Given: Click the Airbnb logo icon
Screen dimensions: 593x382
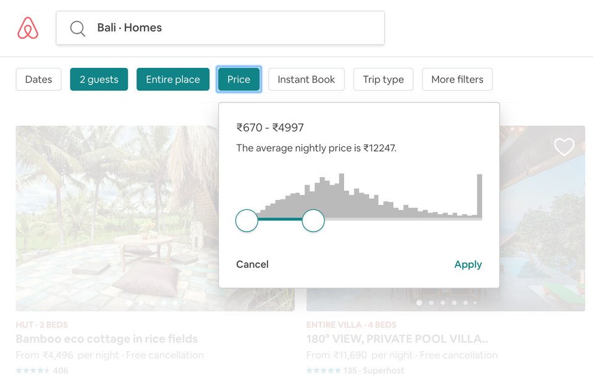Looking at the screenshot, I should coord(28,28).
